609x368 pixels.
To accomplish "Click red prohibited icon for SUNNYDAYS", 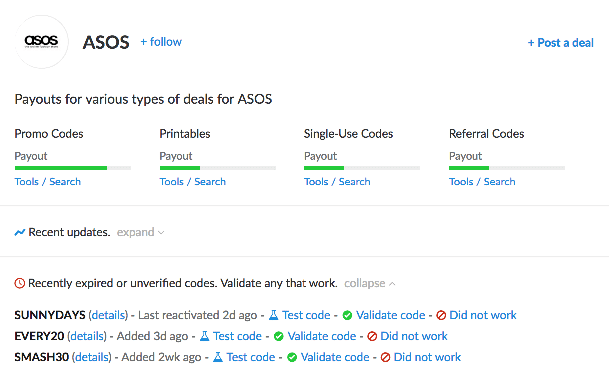I will 441,315.
